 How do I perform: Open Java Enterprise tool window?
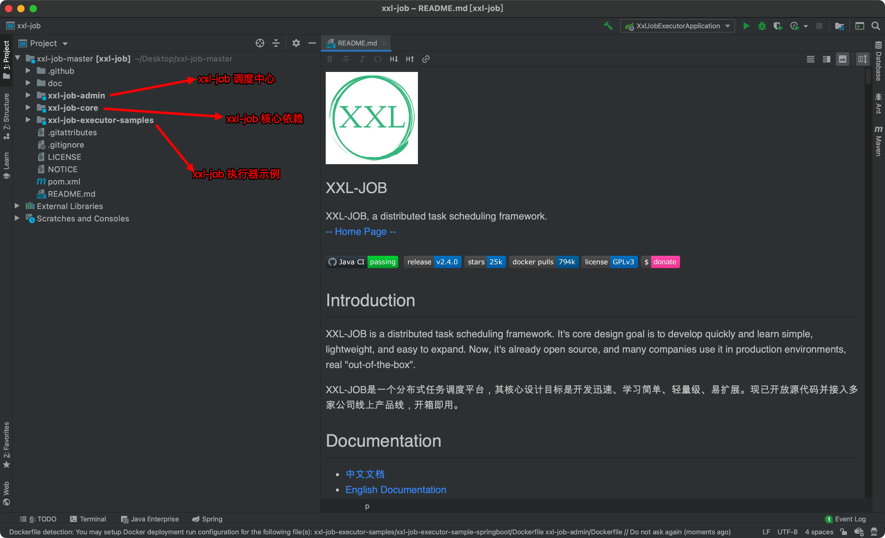click(x=150, y=519)
